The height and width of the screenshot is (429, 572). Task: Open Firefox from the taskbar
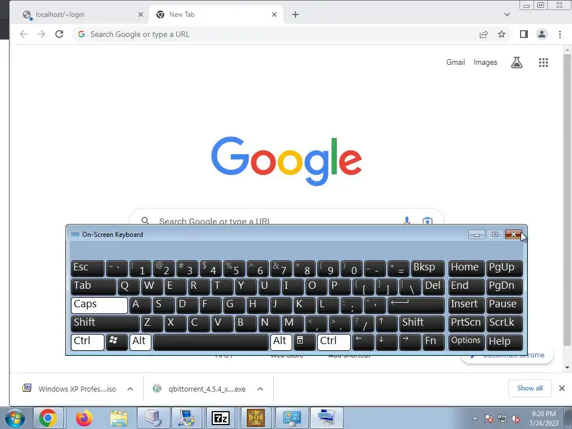(84, 418)
